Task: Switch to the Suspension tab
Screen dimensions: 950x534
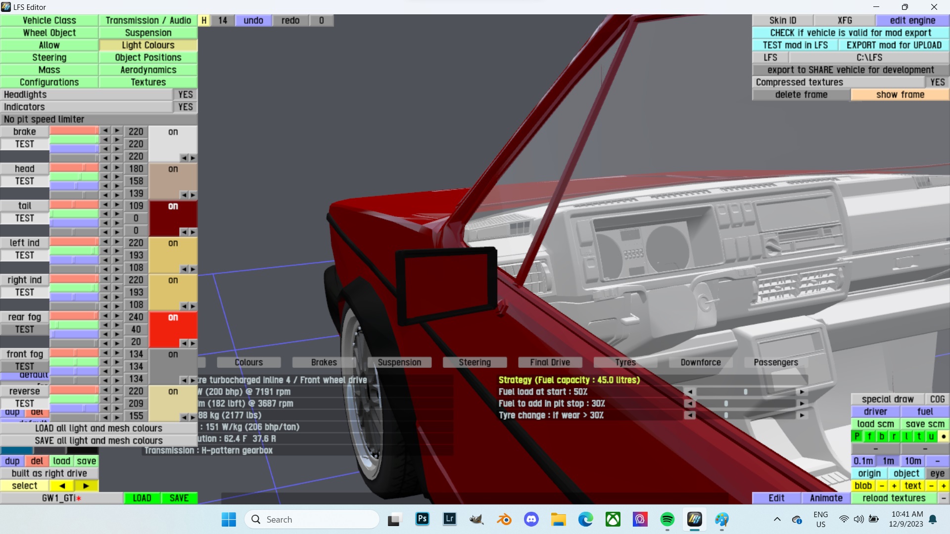Action: click(x=148, y=33)
